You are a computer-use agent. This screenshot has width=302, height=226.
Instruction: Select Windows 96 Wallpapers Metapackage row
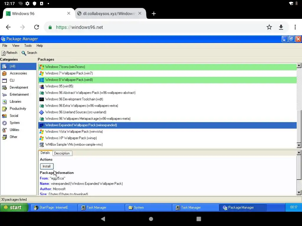click(x=168, y=119)
